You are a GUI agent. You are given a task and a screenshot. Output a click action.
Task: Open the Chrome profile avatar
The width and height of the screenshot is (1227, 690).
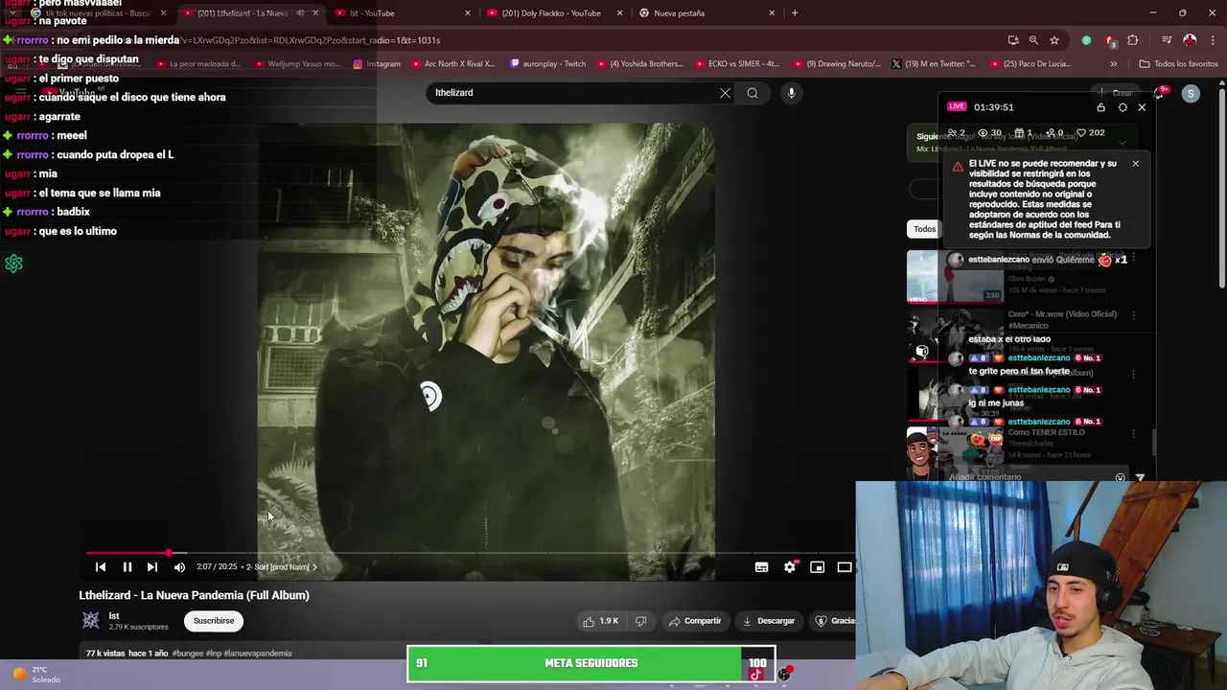[x=1190, y=40]
